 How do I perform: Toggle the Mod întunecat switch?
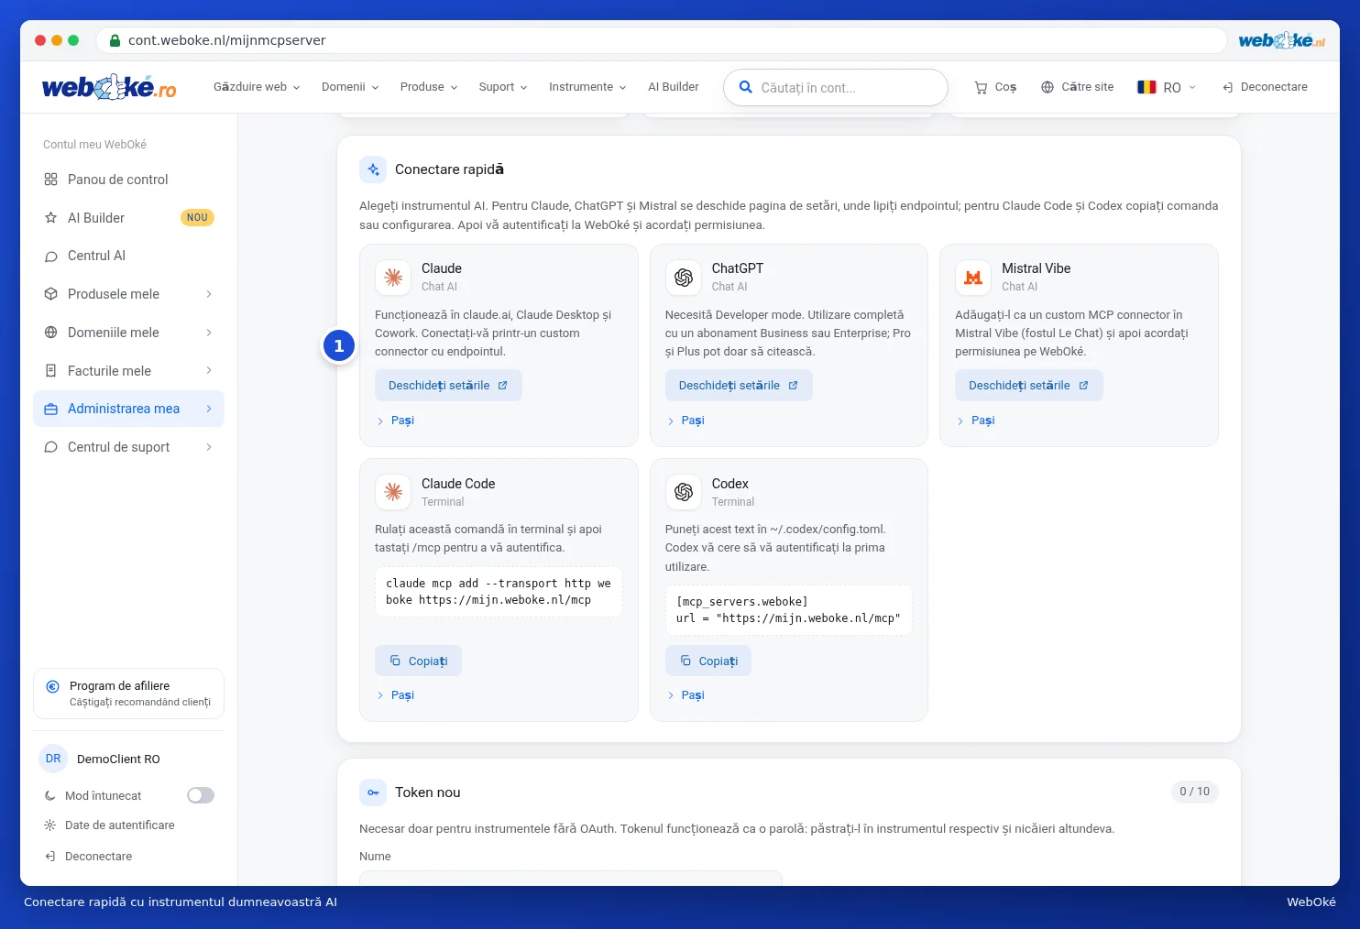pyautogui.click(x=201, y=795)
